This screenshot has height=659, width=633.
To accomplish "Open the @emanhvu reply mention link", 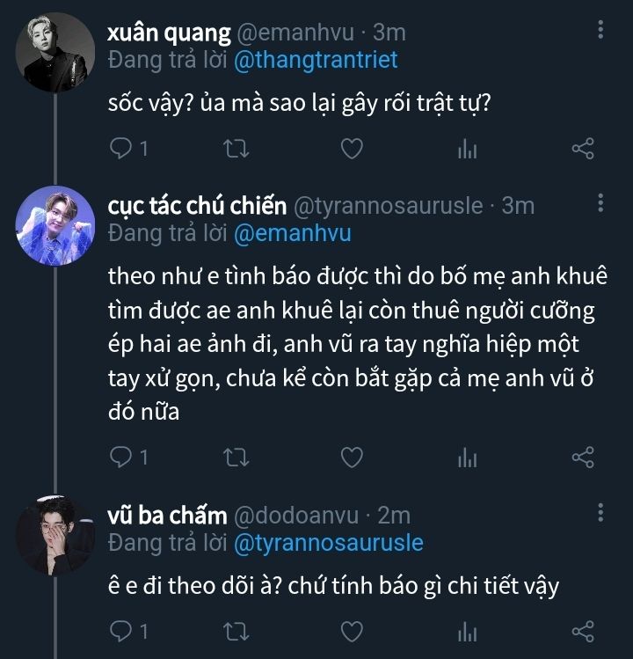I will (291, 232).
